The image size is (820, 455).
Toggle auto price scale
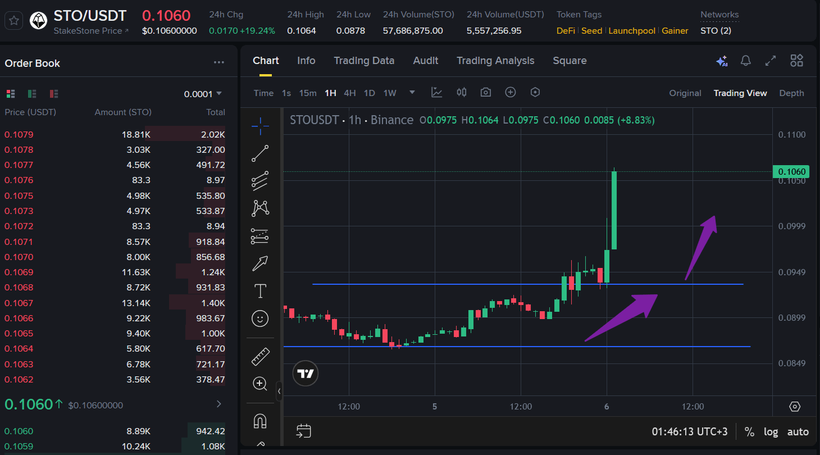798,432
